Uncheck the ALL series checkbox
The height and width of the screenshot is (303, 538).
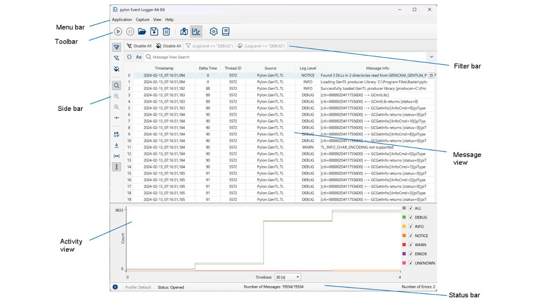(x=411, y=208)
